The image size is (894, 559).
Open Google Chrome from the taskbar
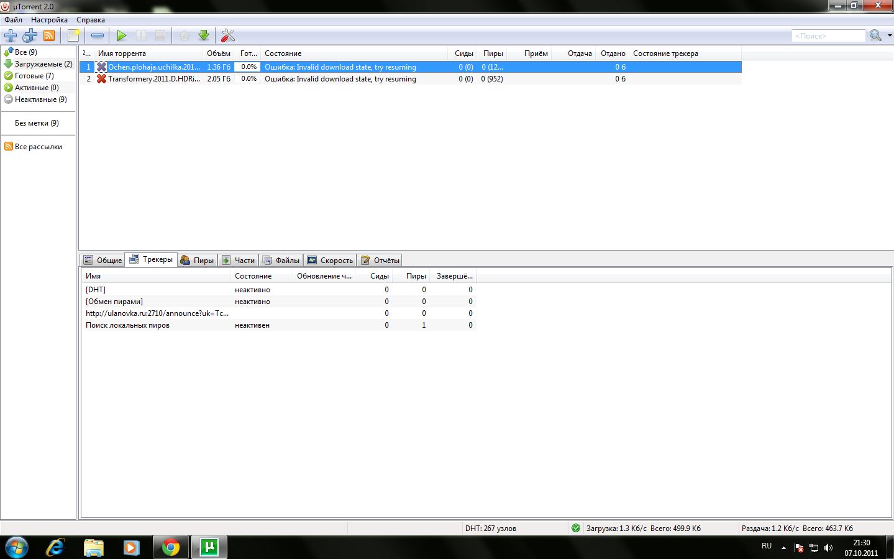pos(170,547)
